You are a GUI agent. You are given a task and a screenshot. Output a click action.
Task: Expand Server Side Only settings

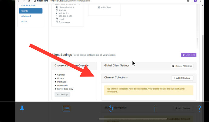65,89
